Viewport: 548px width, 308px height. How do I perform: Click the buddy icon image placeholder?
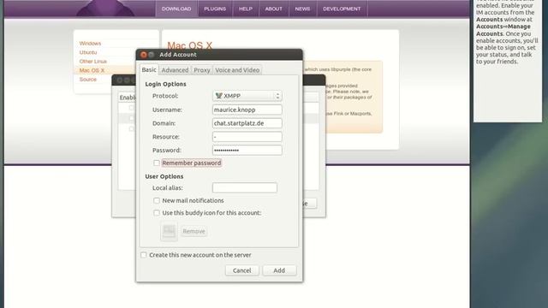coord(169,231)
